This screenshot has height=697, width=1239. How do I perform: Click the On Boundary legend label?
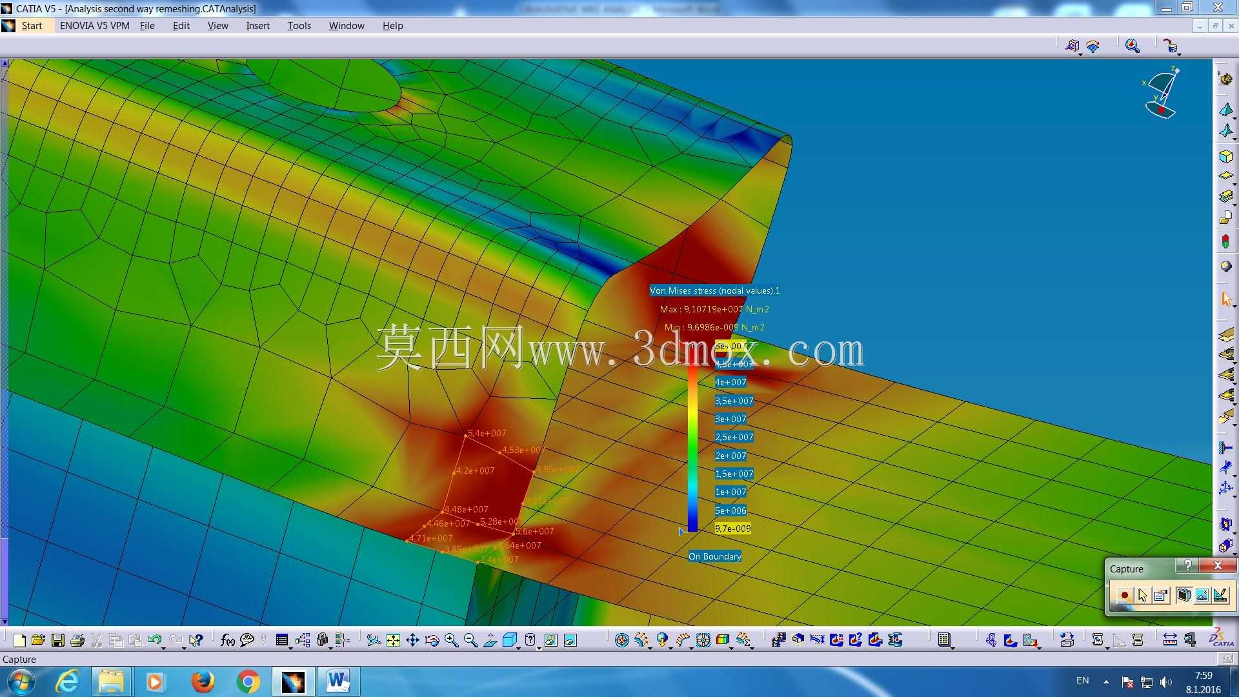pos(714,556)
